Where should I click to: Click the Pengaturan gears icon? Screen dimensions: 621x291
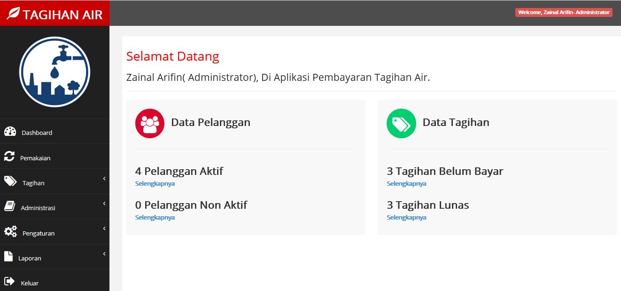10,230
